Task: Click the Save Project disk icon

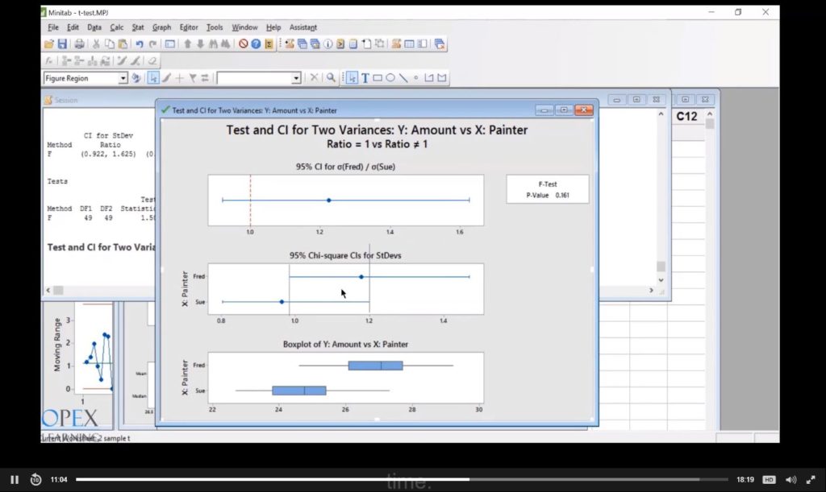Action: tap(62, 44)
